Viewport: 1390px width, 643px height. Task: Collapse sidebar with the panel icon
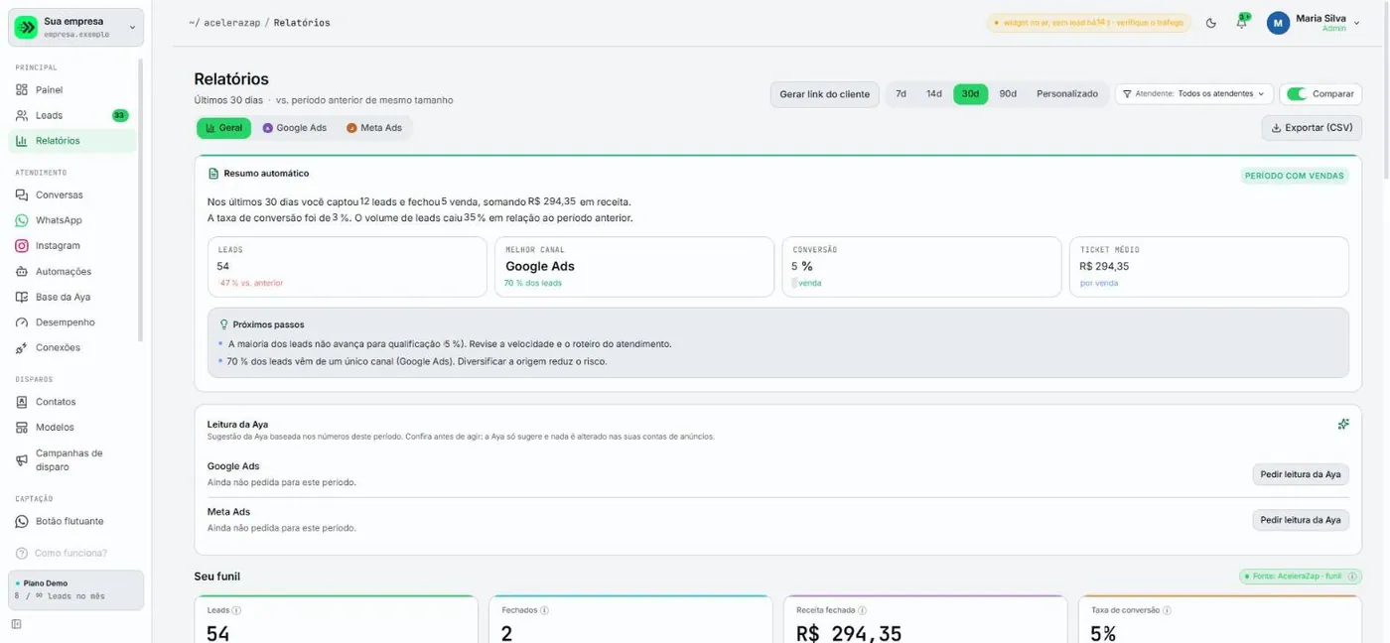pyautogui.click(x=16, y=624)
